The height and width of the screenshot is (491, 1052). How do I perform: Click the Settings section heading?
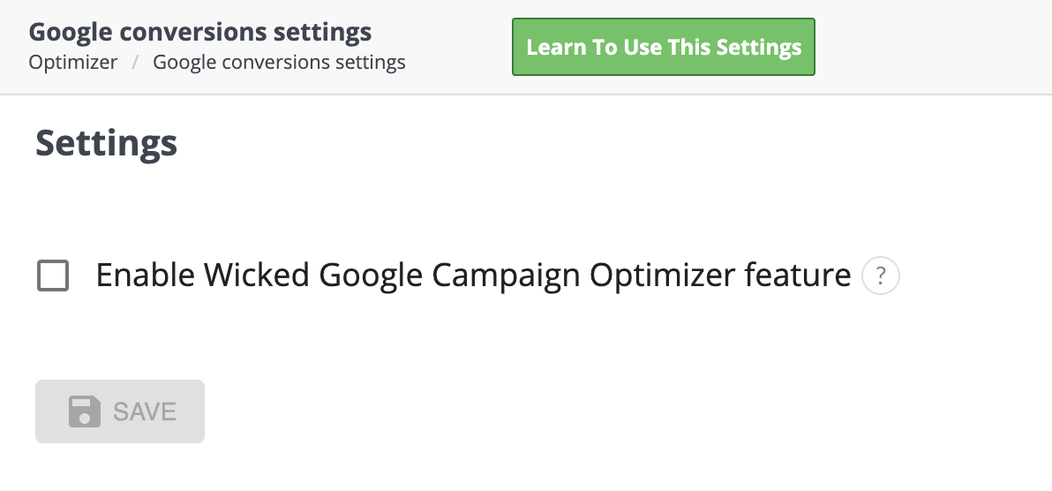(x=107, y=142)
